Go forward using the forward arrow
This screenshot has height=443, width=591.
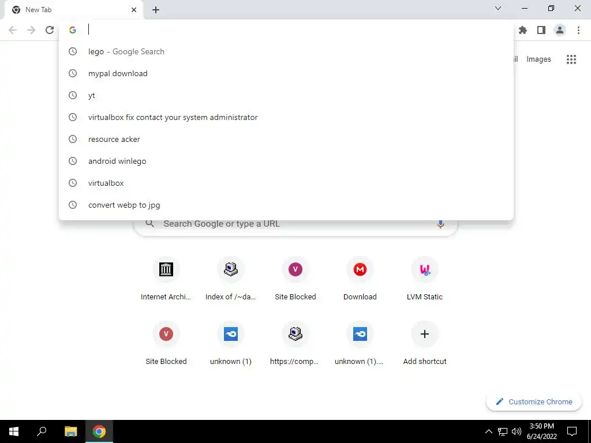pyautogui.click(x=31, y=30)
